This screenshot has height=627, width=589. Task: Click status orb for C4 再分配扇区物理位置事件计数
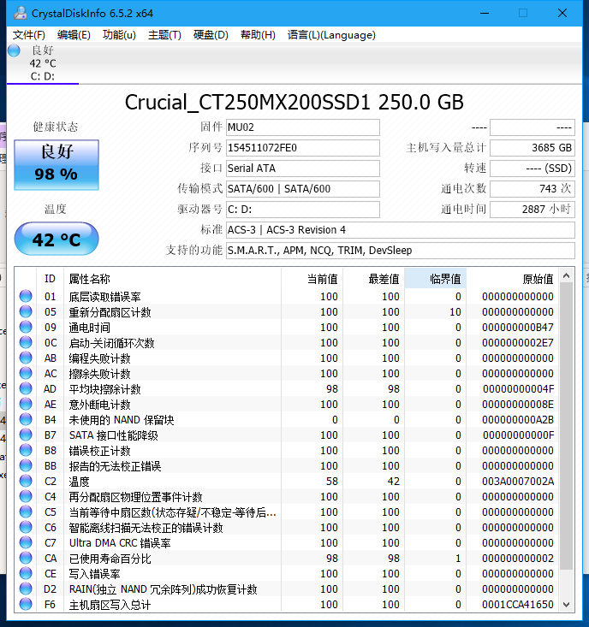26,496
